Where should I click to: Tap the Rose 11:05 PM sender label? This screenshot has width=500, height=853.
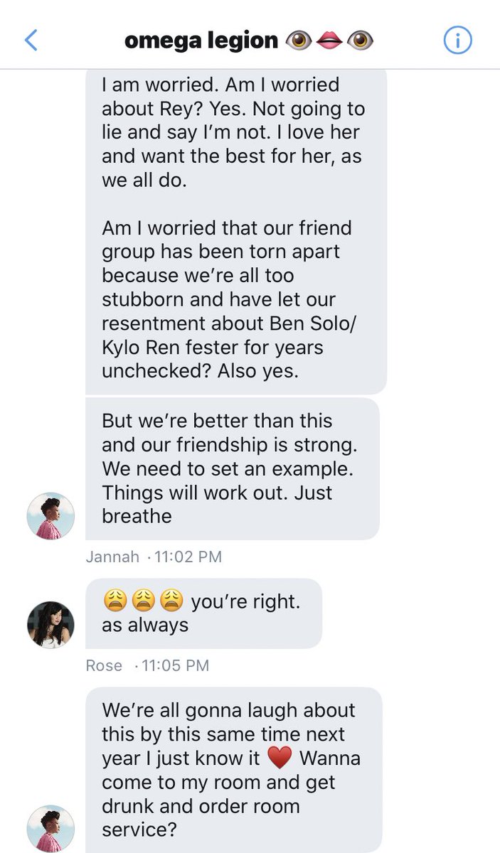(x=147, y=666)
